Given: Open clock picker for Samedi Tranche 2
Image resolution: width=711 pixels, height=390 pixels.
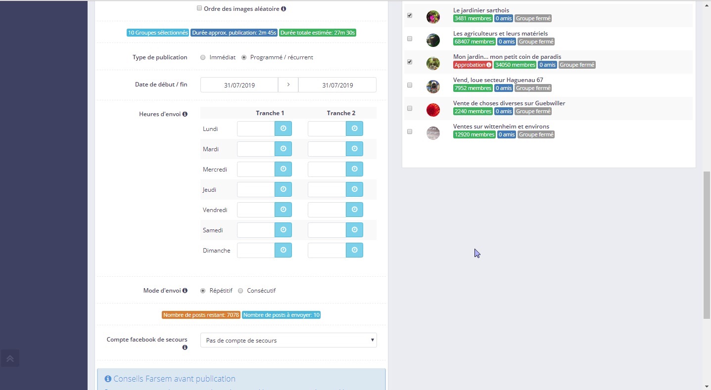Looking at the screenshot, I should click(x=354, y=230).
